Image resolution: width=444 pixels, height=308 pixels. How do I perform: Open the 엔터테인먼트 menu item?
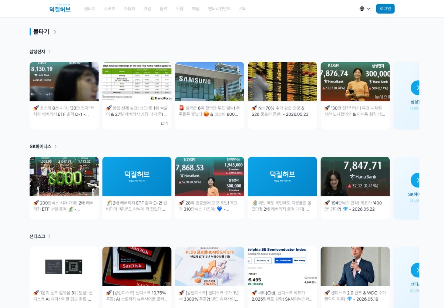click(219, 9)
